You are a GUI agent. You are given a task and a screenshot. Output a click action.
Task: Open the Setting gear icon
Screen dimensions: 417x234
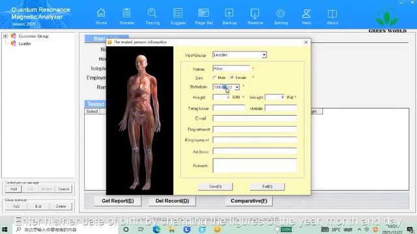point(281,16)
